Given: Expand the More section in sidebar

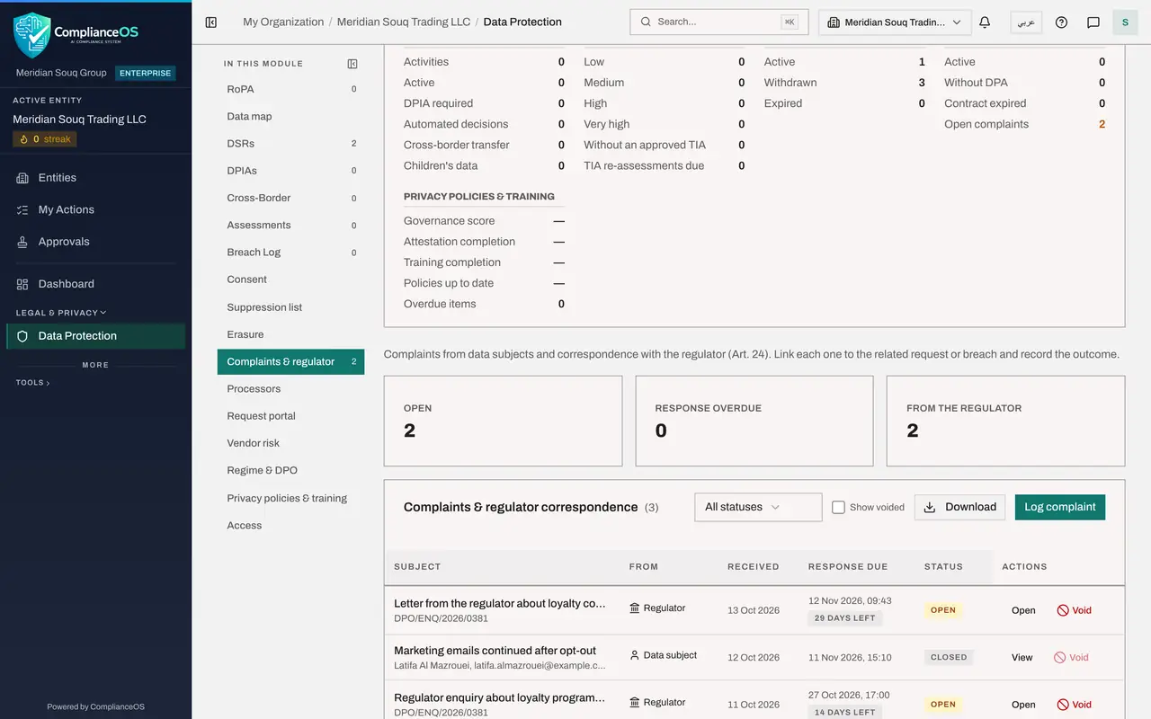Looking at the screenshot, I should click(x=95, y=365).
